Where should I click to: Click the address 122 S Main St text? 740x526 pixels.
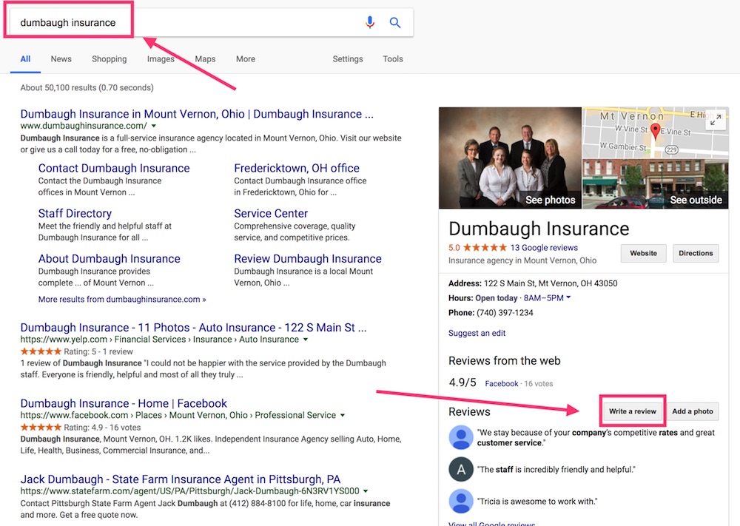[551, 283]
